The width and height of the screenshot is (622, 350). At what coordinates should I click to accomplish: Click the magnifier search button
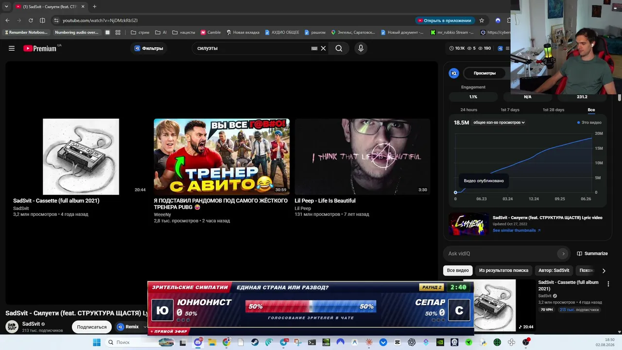click(x=339, y=48)
